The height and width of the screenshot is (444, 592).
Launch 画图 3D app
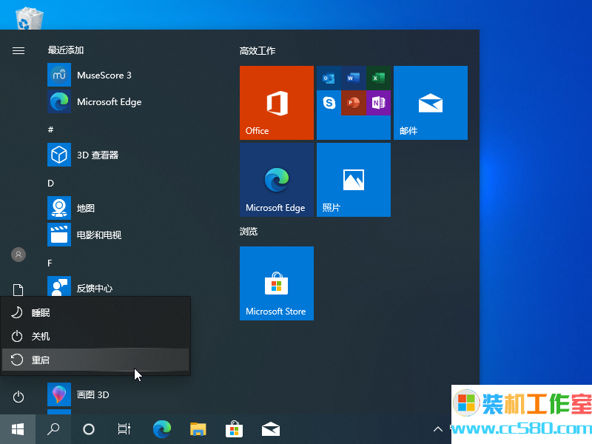tap(117, 394)
